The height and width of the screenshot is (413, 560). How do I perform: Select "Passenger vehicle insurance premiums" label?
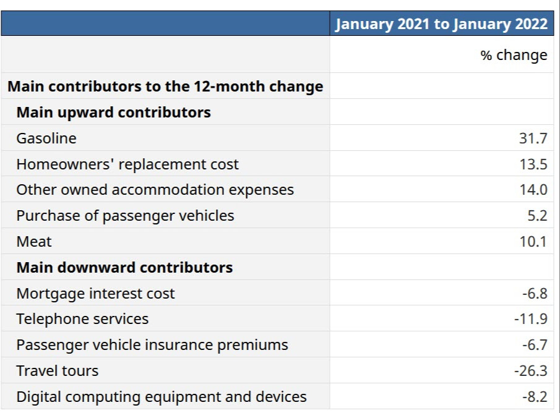coord(152,345)
